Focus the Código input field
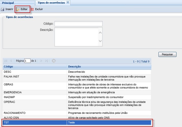182x127 pixels. click(x=78, y=24)
